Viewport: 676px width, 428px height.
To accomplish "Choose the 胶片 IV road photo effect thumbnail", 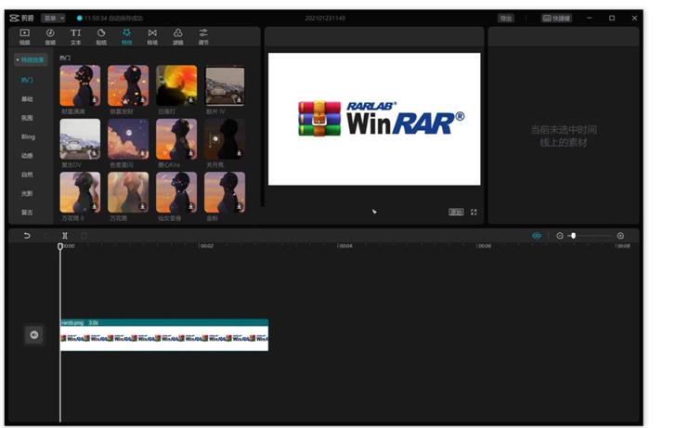I will click(x=225, y=85).
